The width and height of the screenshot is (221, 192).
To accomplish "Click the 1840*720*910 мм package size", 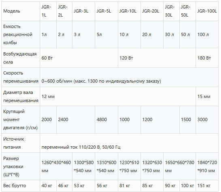I will coord(207,166).
